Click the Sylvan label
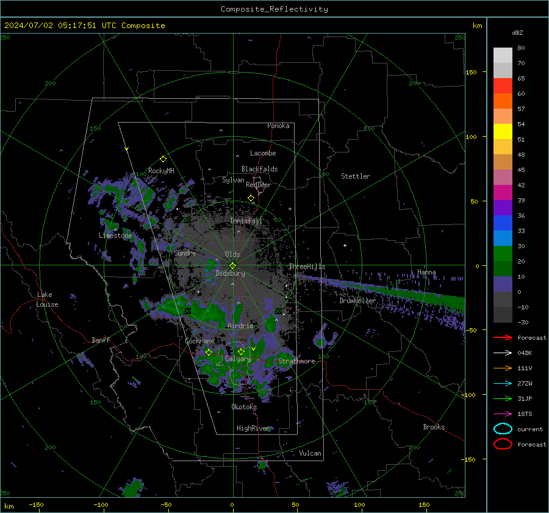 pyautogui.click(x=233, y=180)
